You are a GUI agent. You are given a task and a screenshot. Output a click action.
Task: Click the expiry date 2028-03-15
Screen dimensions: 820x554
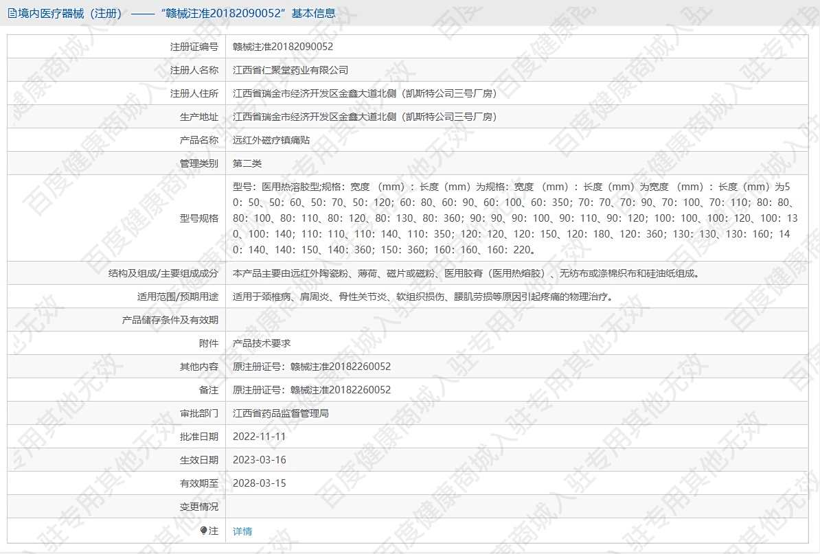click(x=260, y=483)
